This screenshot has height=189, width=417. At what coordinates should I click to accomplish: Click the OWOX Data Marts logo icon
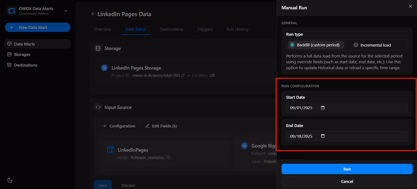click(12, 11)
